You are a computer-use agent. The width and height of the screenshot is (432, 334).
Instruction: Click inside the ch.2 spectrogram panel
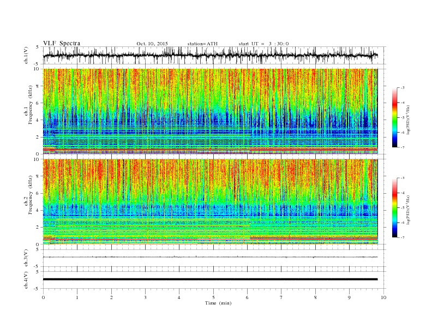tap(210, 201)
